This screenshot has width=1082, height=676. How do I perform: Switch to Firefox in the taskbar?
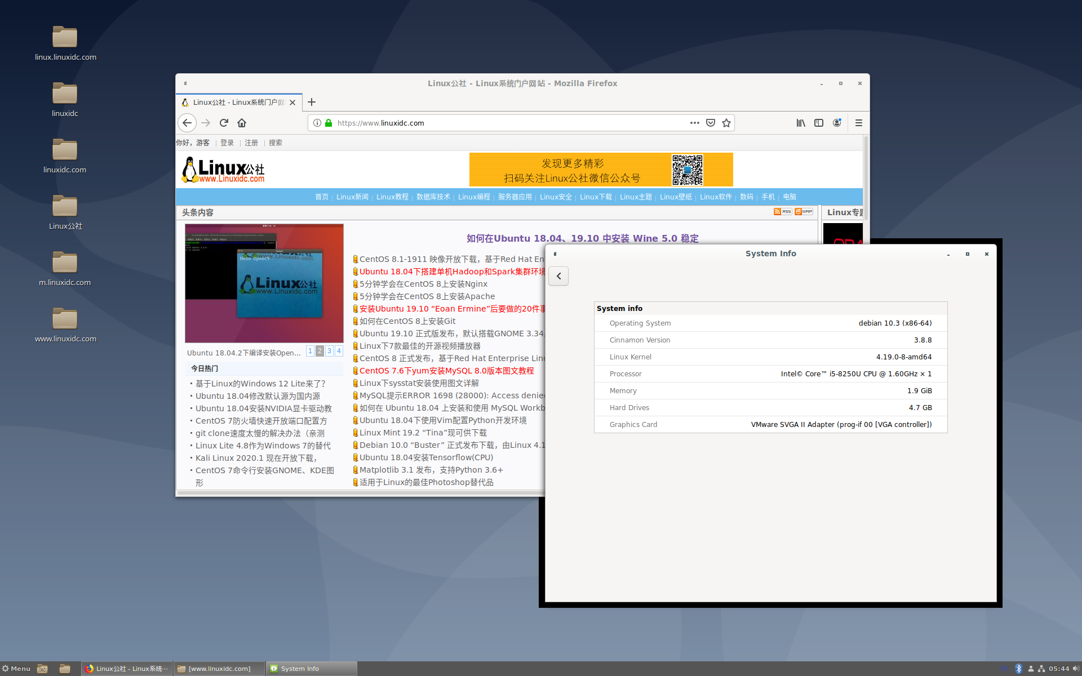click(127, 669)
